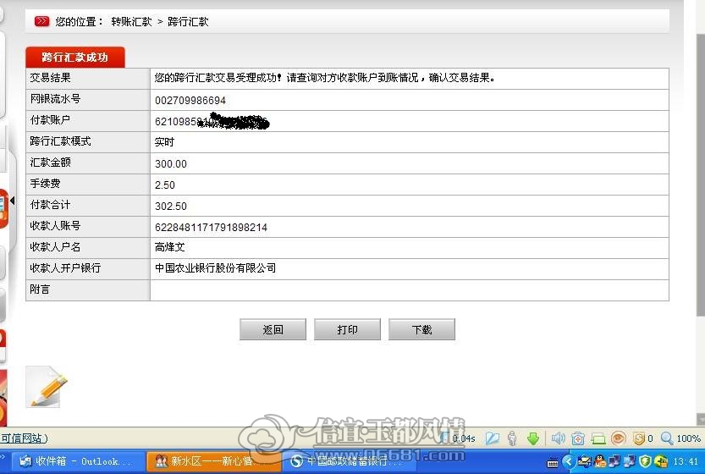
Task: Click the 返回 button
Action: tap(273, 329)
